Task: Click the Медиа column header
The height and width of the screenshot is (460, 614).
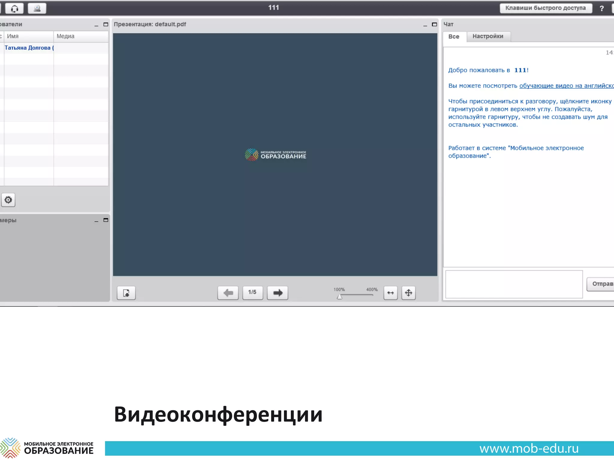Action: (81, 36)
